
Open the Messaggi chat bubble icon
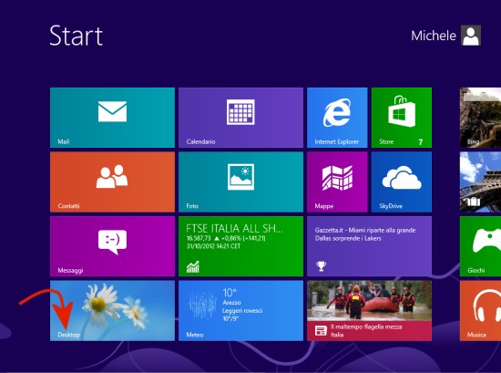pos(112,243)
